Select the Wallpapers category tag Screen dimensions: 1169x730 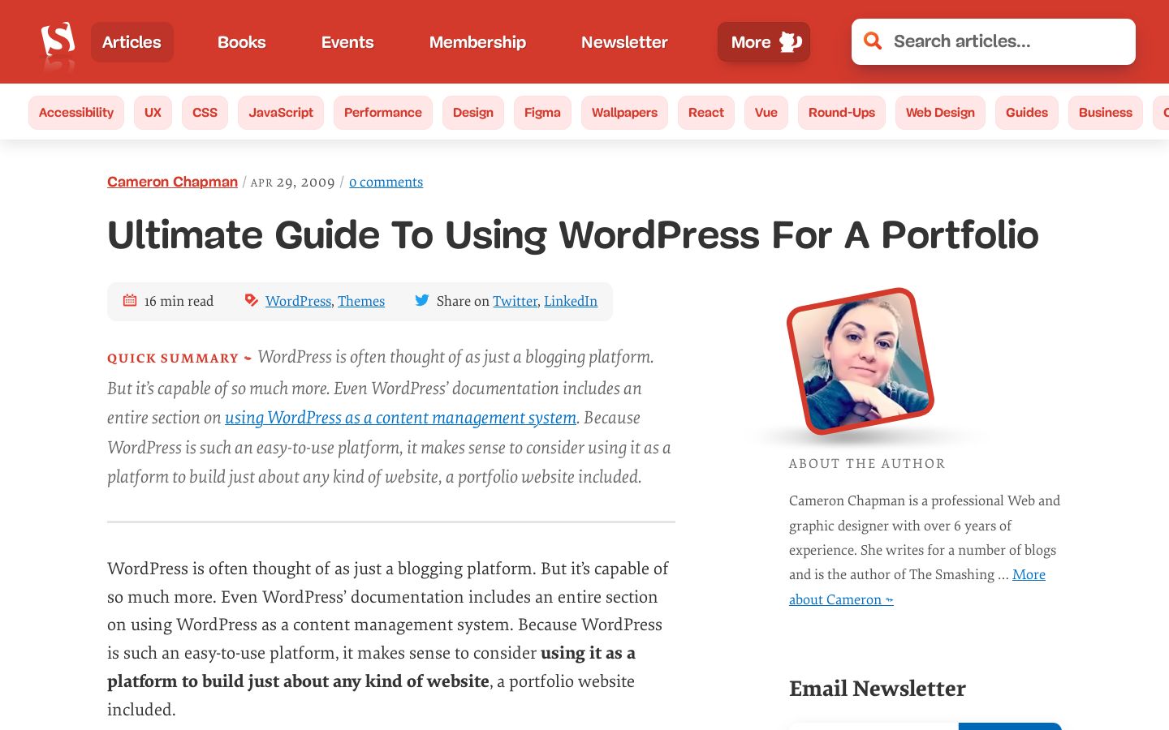coord(624,113)
